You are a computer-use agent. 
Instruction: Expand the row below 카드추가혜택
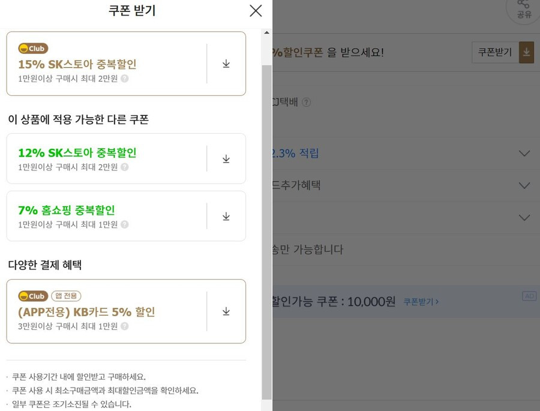(524, 217)
